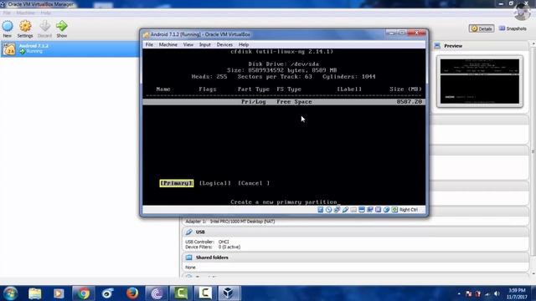Select the [Primary] option in cfdisk
Screen dimensions: 536x301
[x=177, y=183]
